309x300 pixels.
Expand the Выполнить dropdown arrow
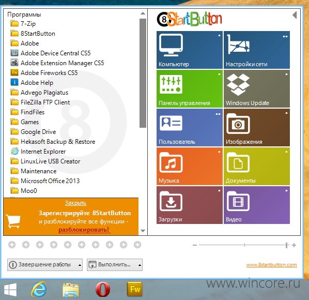click(140, 265)
